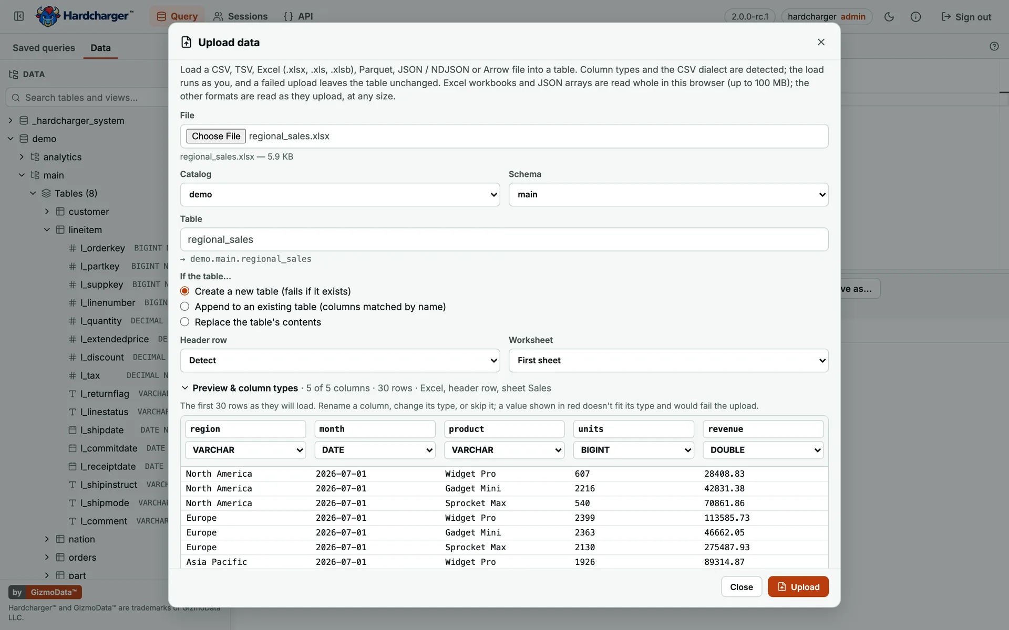1009x630 pixels.
Task: Open the Sessions tab
Action: coord(240,16)
